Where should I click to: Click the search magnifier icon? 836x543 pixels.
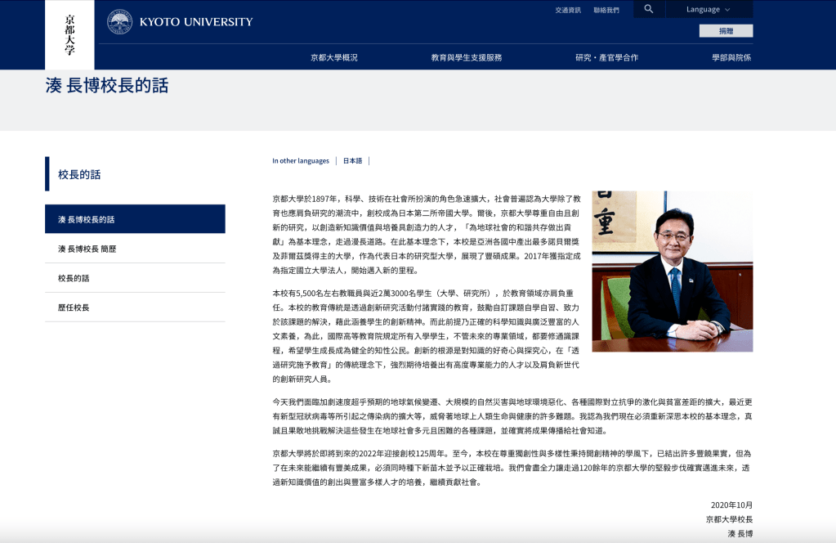click(648, 9)
